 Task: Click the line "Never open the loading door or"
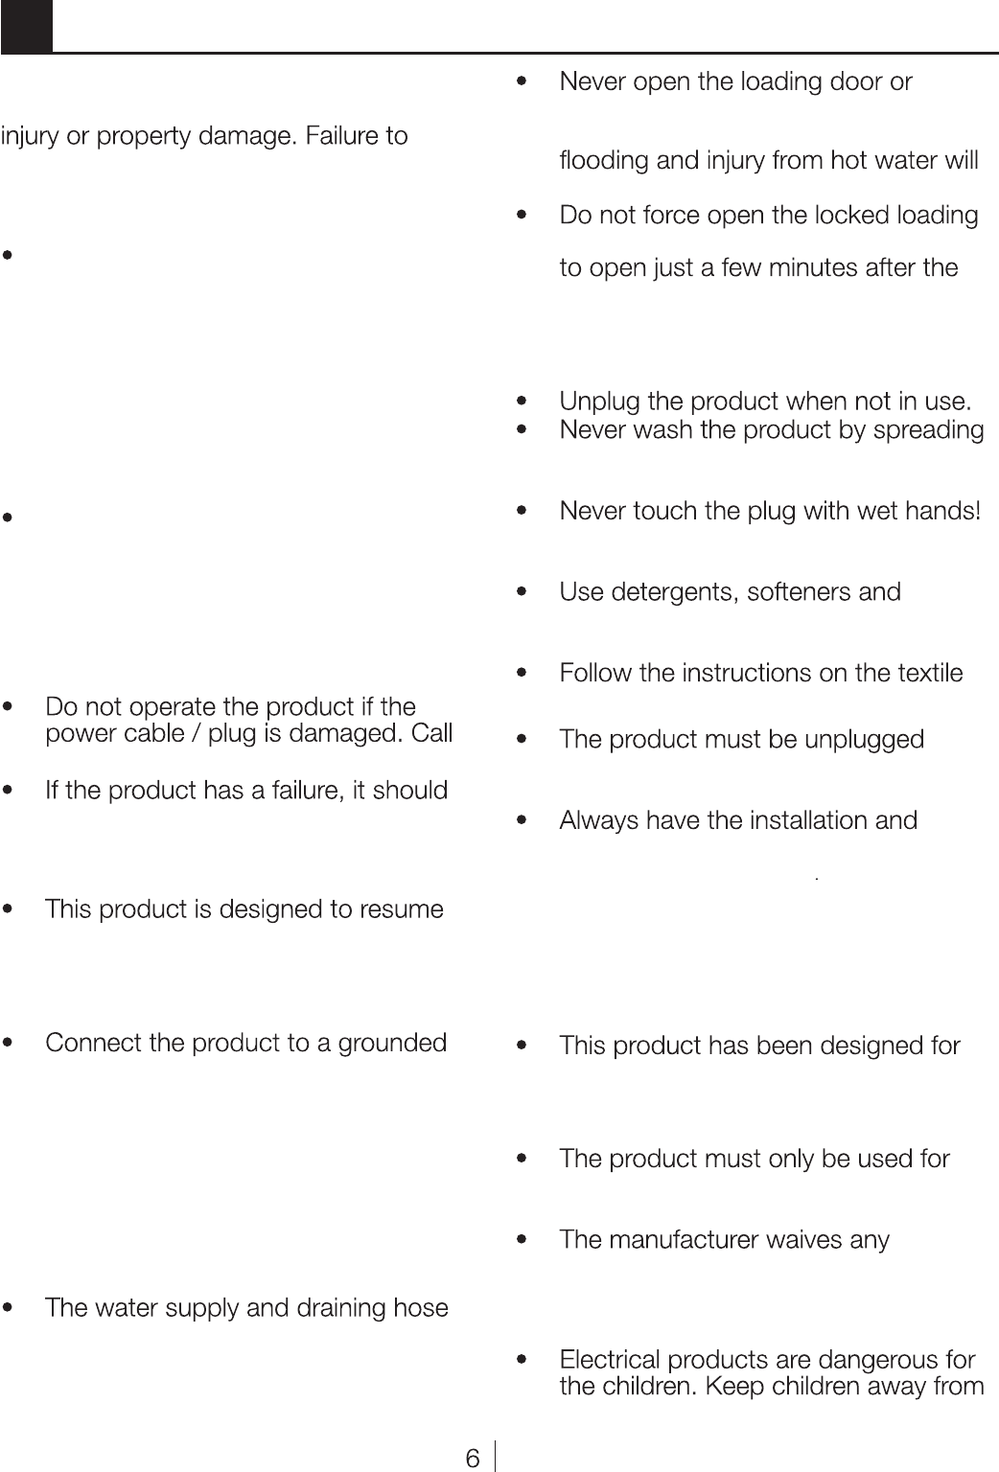pyautogui.click(x=735, y=82)
